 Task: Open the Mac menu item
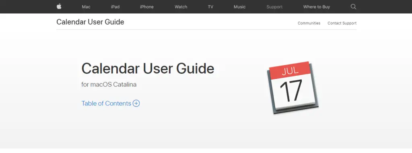(x=86, y=7)
